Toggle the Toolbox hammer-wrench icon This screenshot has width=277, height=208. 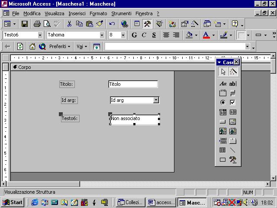(x=147, y=24)
